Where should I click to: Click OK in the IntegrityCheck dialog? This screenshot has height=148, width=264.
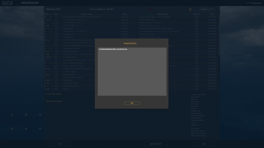[x=132, y=103]
